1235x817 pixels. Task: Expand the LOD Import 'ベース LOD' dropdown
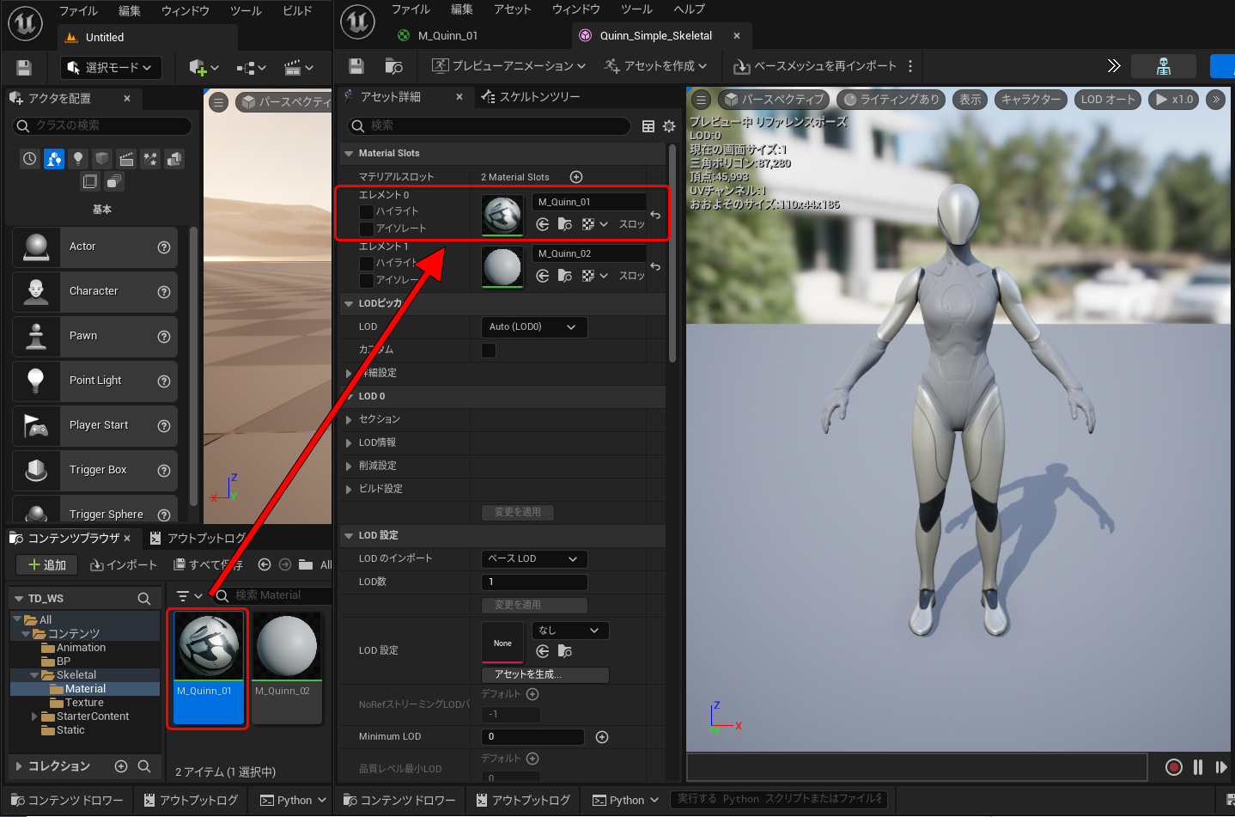coord(533,558)
